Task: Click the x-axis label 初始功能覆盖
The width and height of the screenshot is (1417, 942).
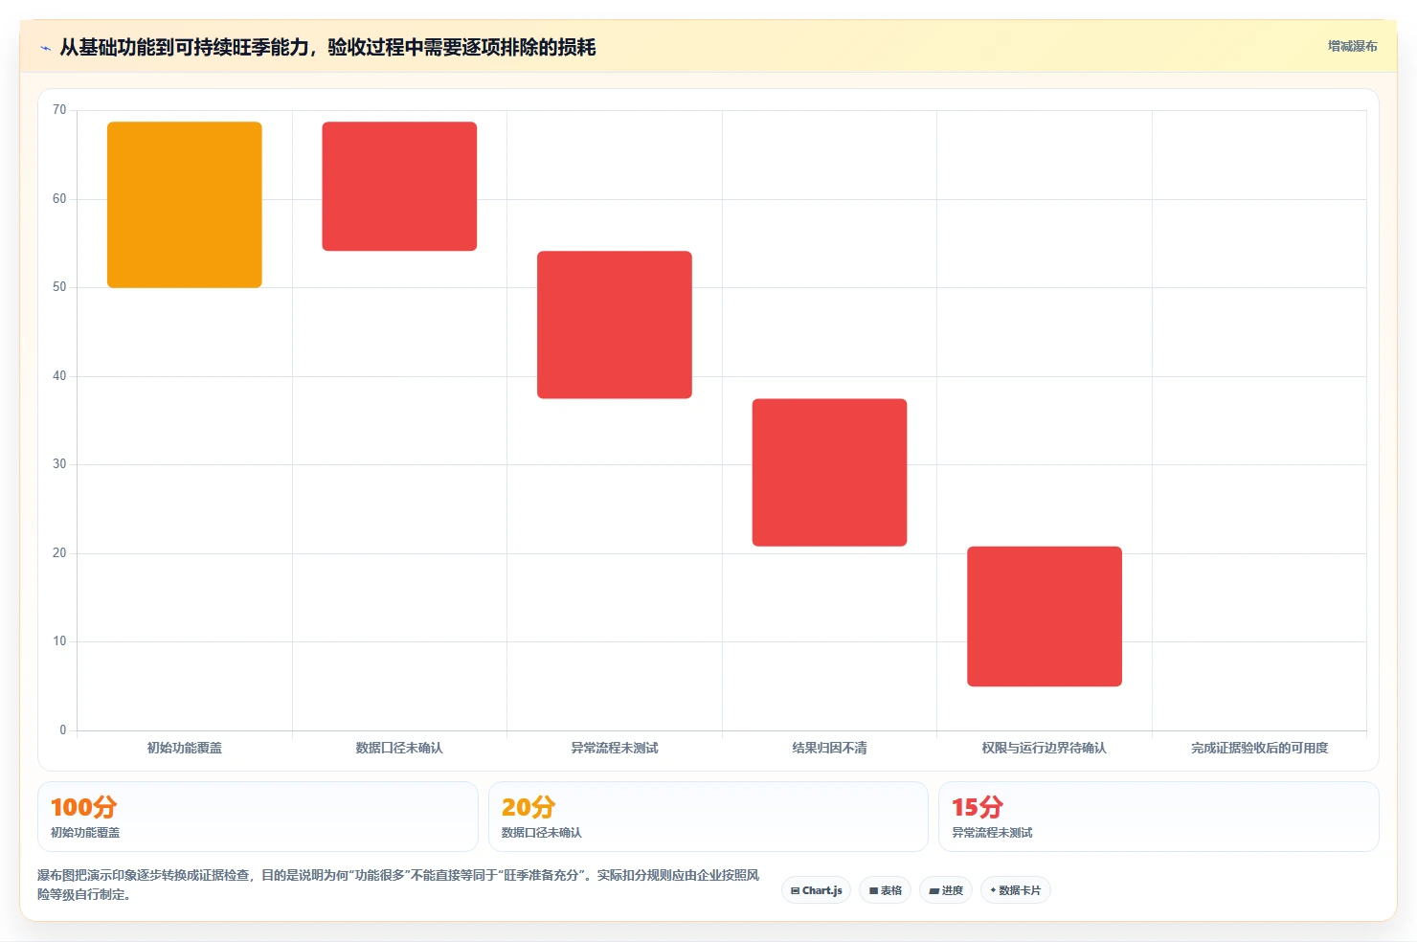Action: tap(185, 748)
